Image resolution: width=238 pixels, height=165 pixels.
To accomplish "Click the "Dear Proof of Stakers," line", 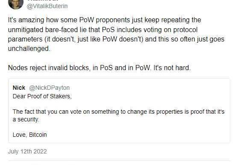I will click(x=42, y=96).
